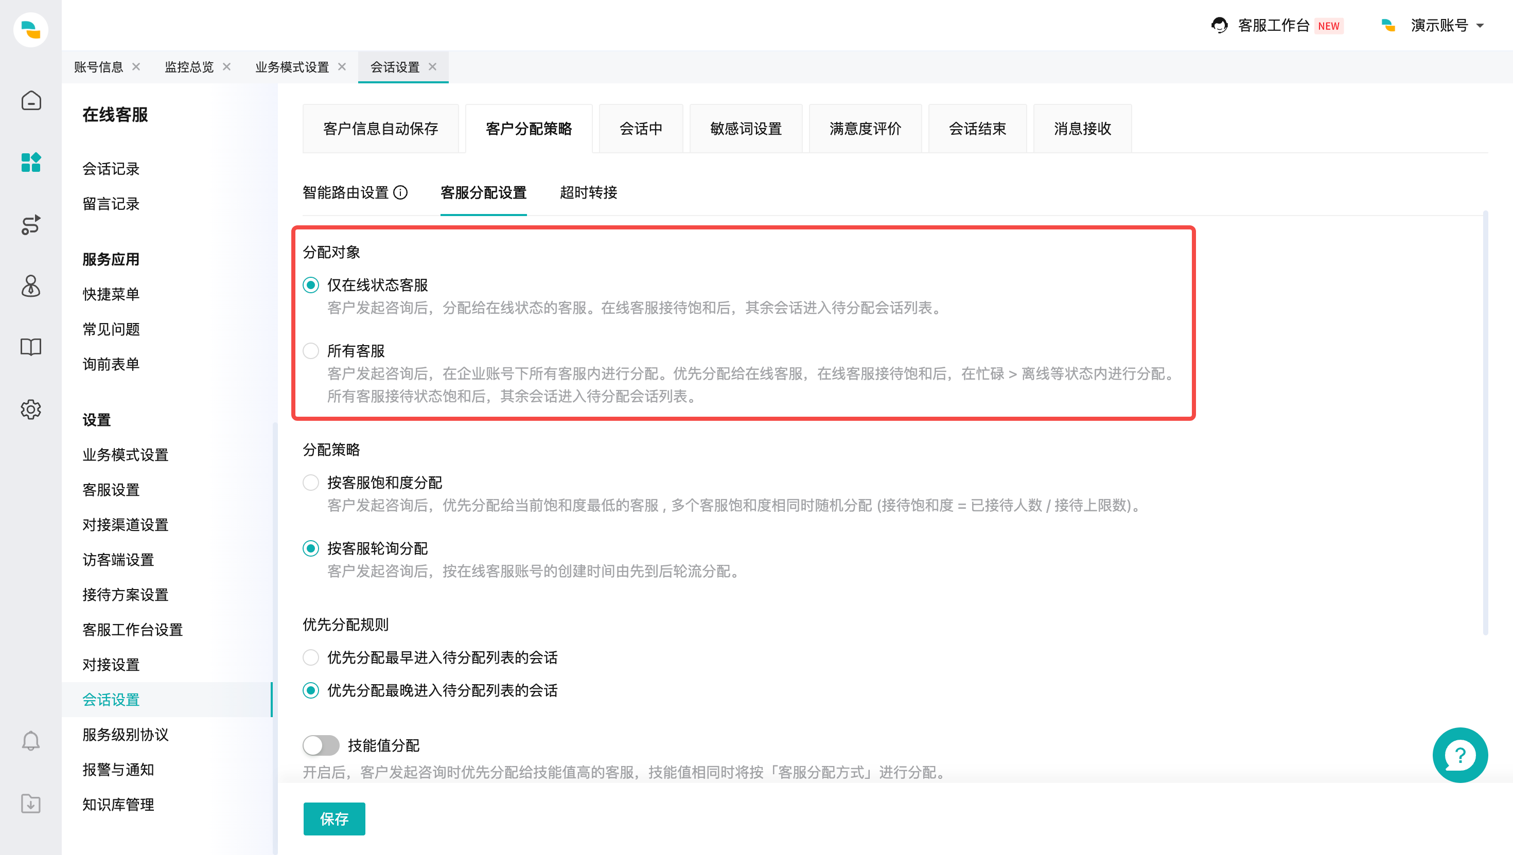This screenshot has width=1513, height=855.
Task: Choose 优先分配最早进入待分配列表的会话
Action: 311,657
